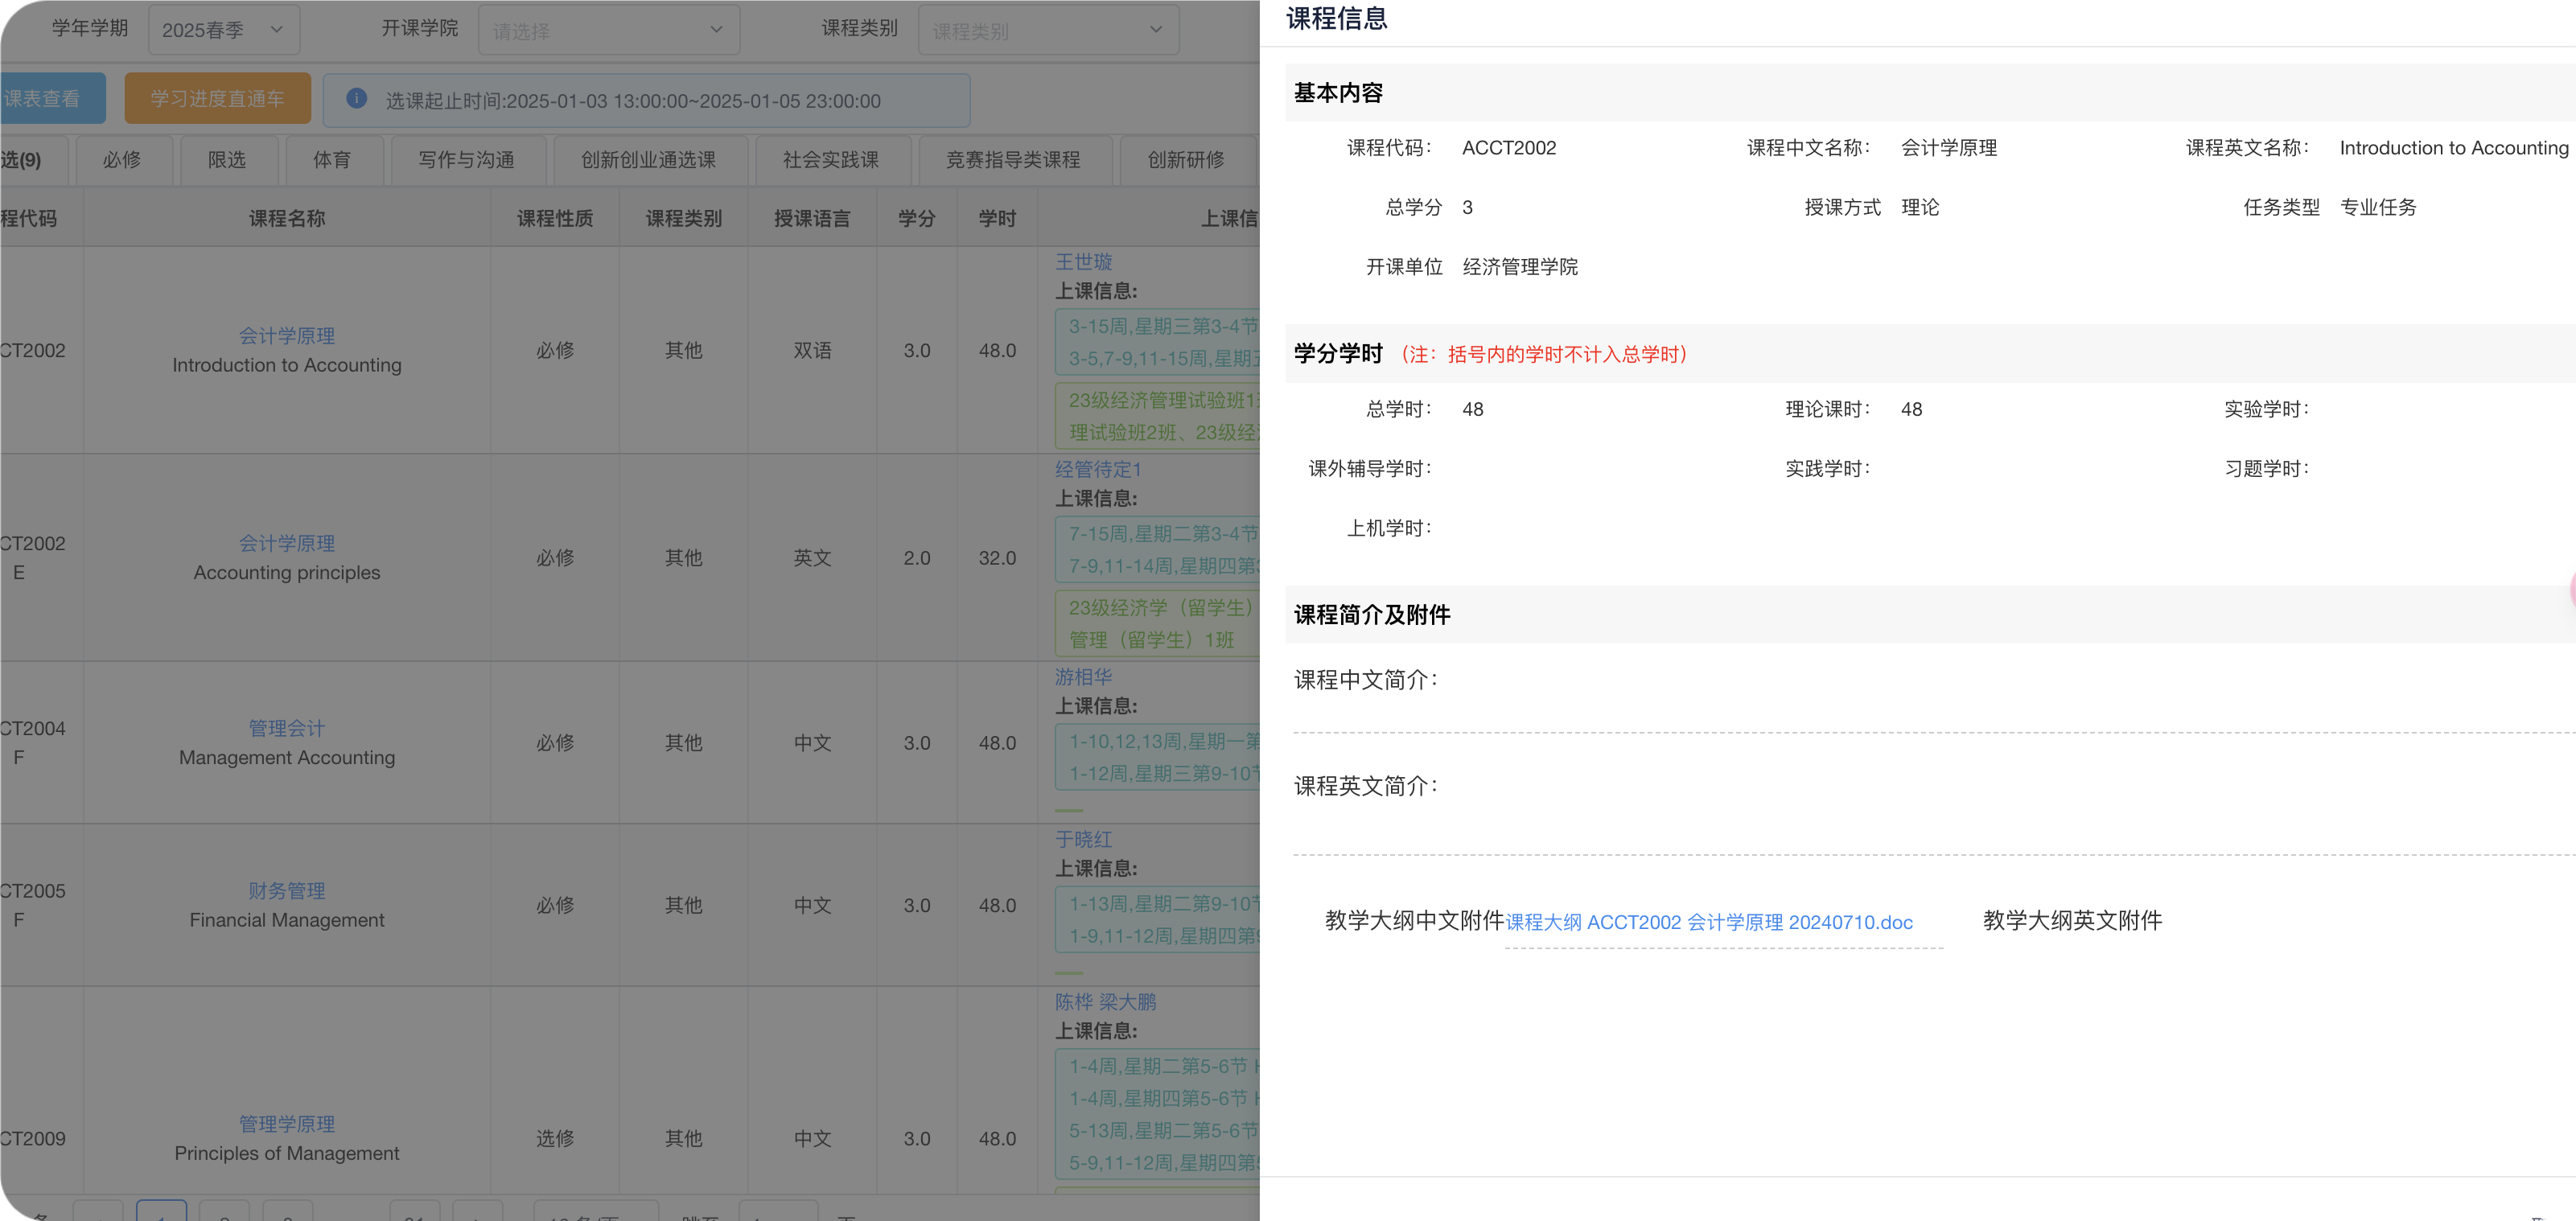Select the 社会实践课 tab
The height and width of the screenshot is (1221, 2576).
coord(830,160)
